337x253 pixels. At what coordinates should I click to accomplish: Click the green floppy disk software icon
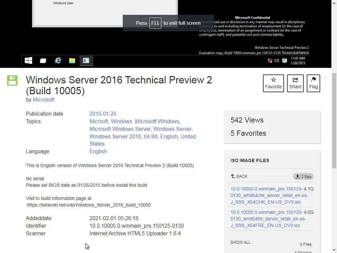12,80
